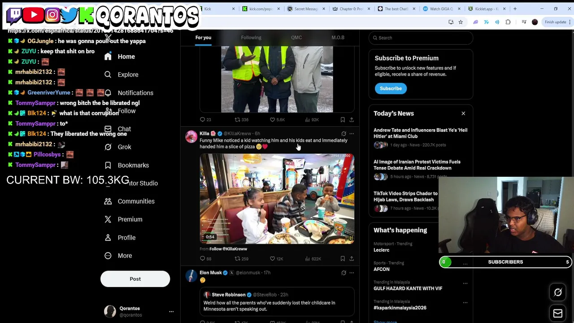Bookmark the tweet with 5.6K likes
Image resolution: width=574 pixels, height=323 pixels.
(x=343, y=120)
